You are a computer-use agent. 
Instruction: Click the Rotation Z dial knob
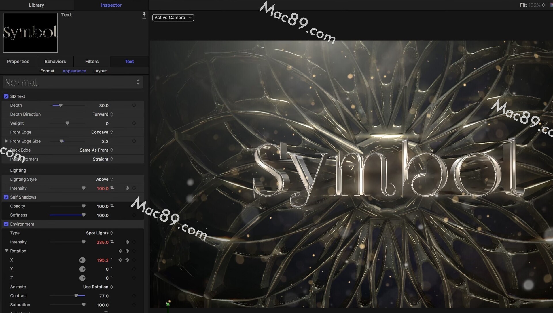[x=82, y=278]
